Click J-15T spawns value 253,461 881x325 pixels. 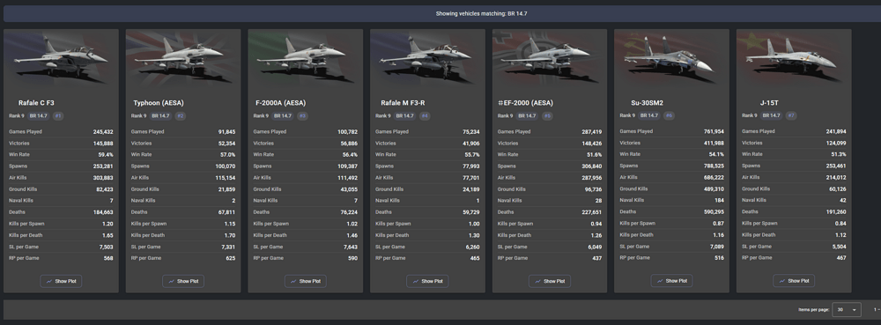pos(836,166)
